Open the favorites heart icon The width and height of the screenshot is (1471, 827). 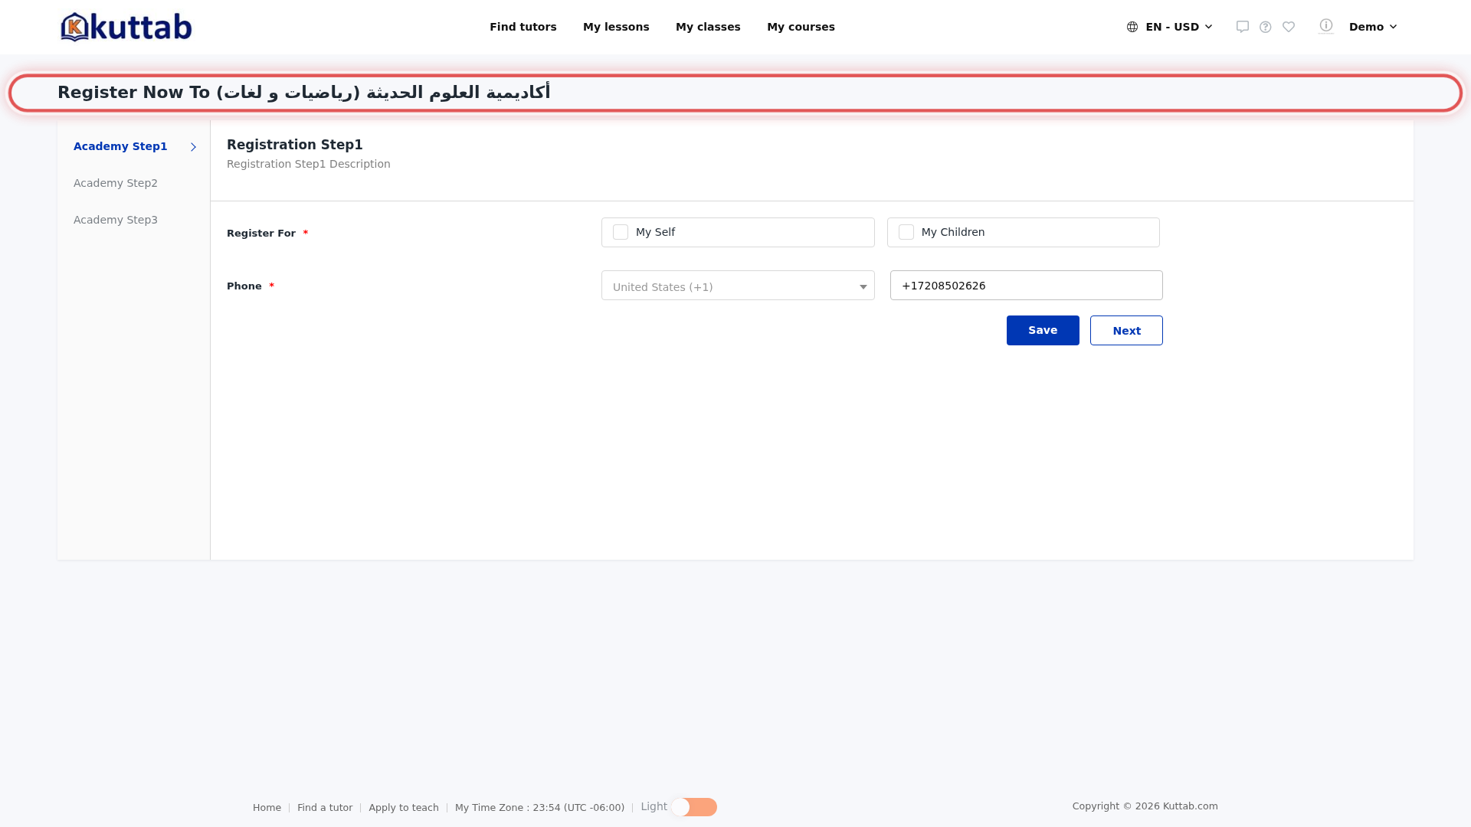[1289, 27]
